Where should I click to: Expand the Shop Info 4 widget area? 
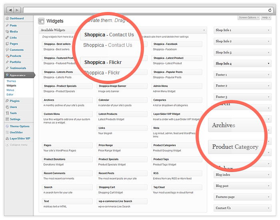coord(242,64)
